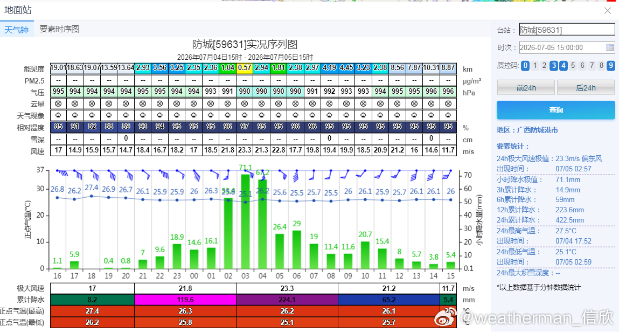
Task: Click the wind speed cell 11.7 in the hourly table
Action: point(448,150)
